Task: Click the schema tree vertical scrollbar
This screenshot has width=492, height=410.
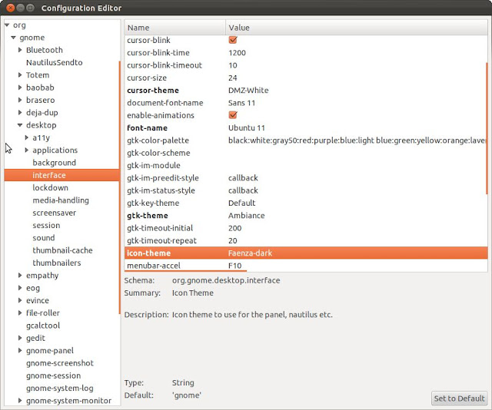Action: (x=120, y=187)
